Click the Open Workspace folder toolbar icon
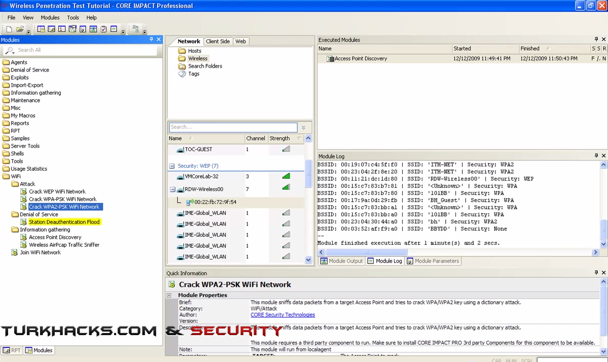608x362 pixels. (x=20, y=29)
